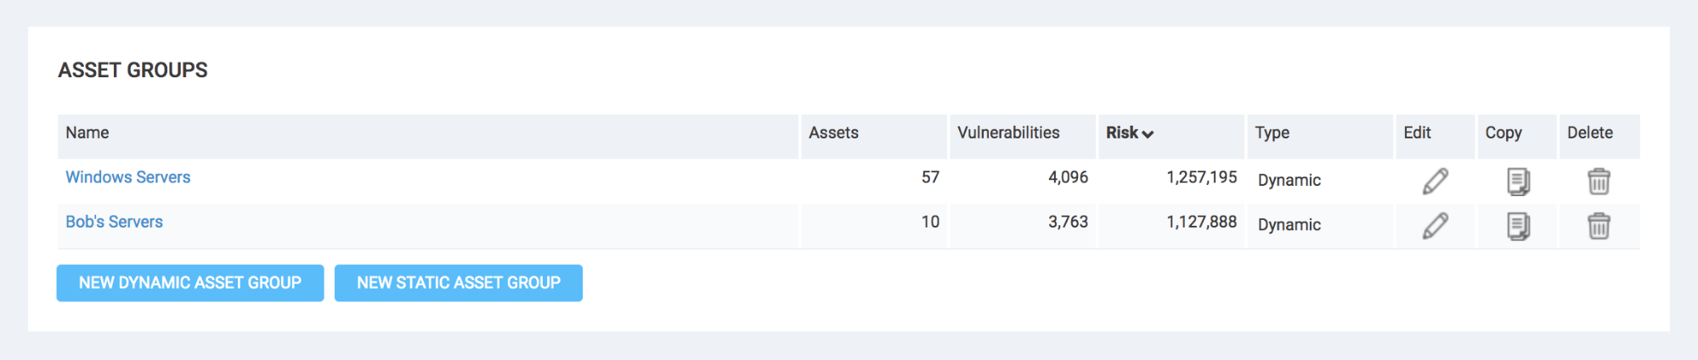Sort the table by Assets column
This screenshot has height=360, width=1698.
pyautogui.click(x=833, y=133)
